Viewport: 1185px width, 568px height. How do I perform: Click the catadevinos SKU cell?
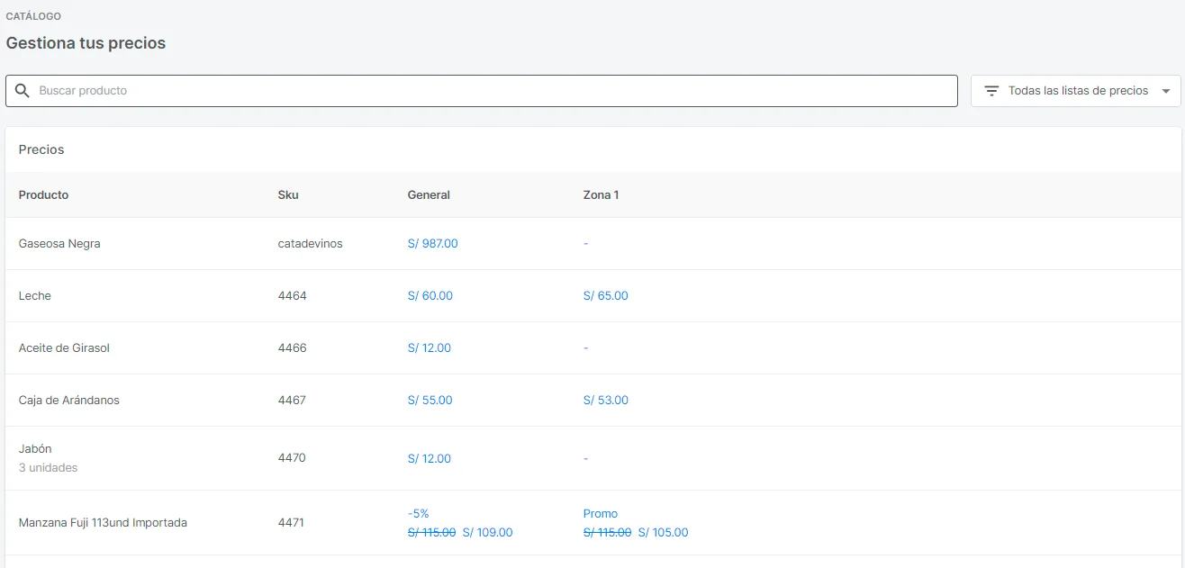coord(311,243)
